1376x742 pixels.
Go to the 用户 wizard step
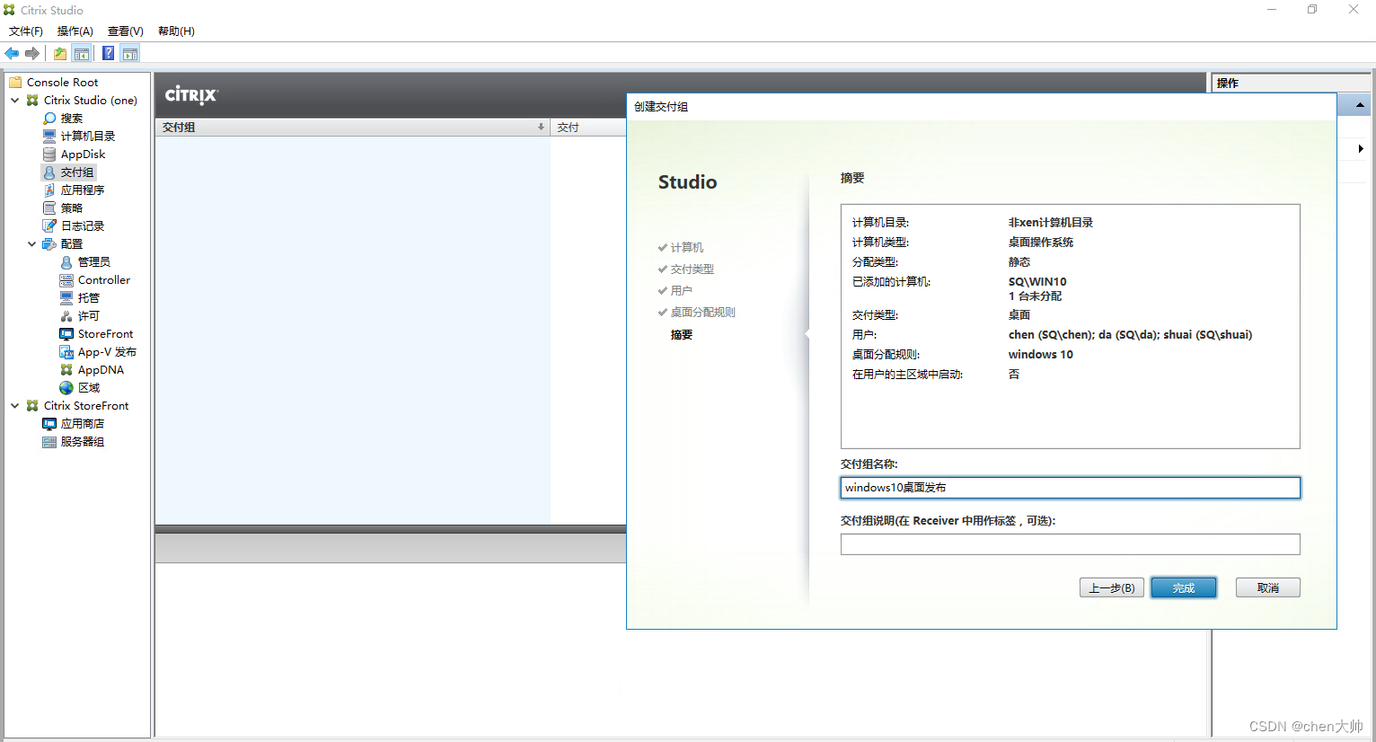pyautogui.click(x=682, y=291)
